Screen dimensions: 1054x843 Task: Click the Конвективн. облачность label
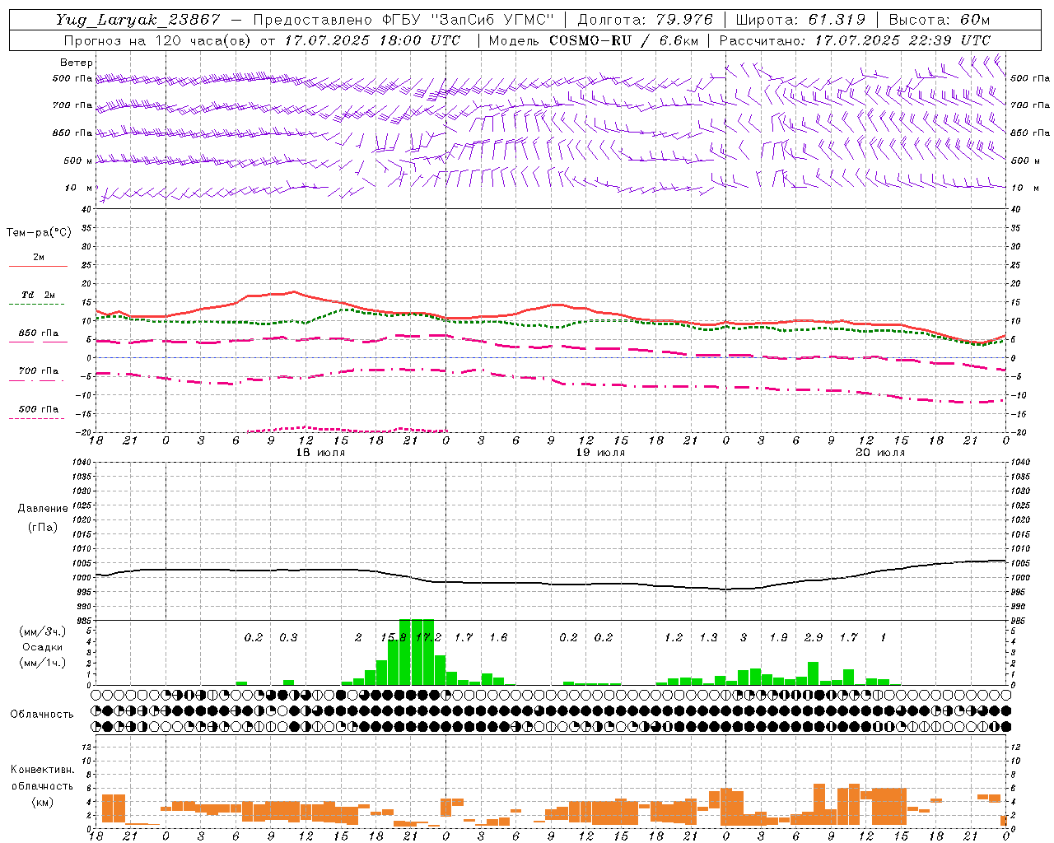tap(42, 778)
